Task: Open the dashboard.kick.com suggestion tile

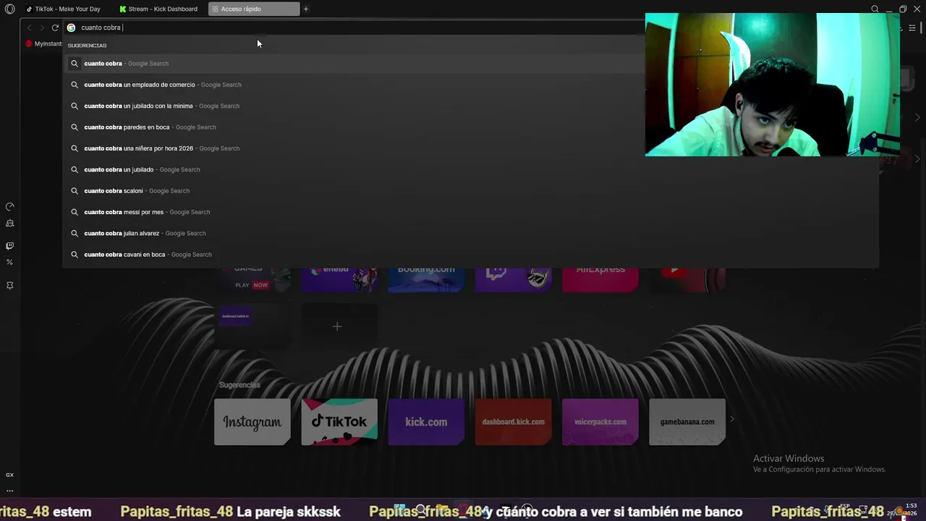Action: pos(513,422)
